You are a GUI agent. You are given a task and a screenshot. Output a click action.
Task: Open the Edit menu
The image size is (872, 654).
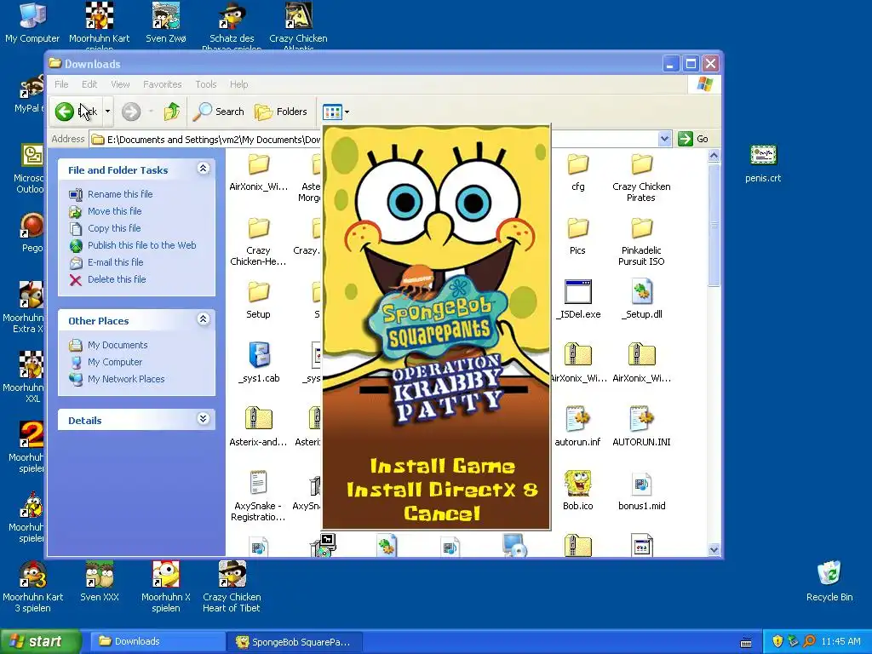pos(89,84)
